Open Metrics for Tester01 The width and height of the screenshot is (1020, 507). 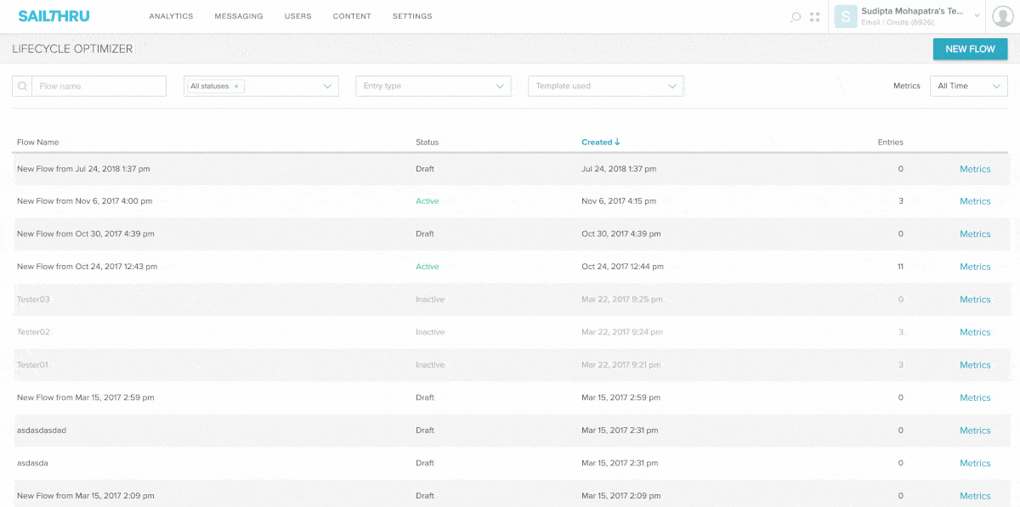(x=975, y=365)
